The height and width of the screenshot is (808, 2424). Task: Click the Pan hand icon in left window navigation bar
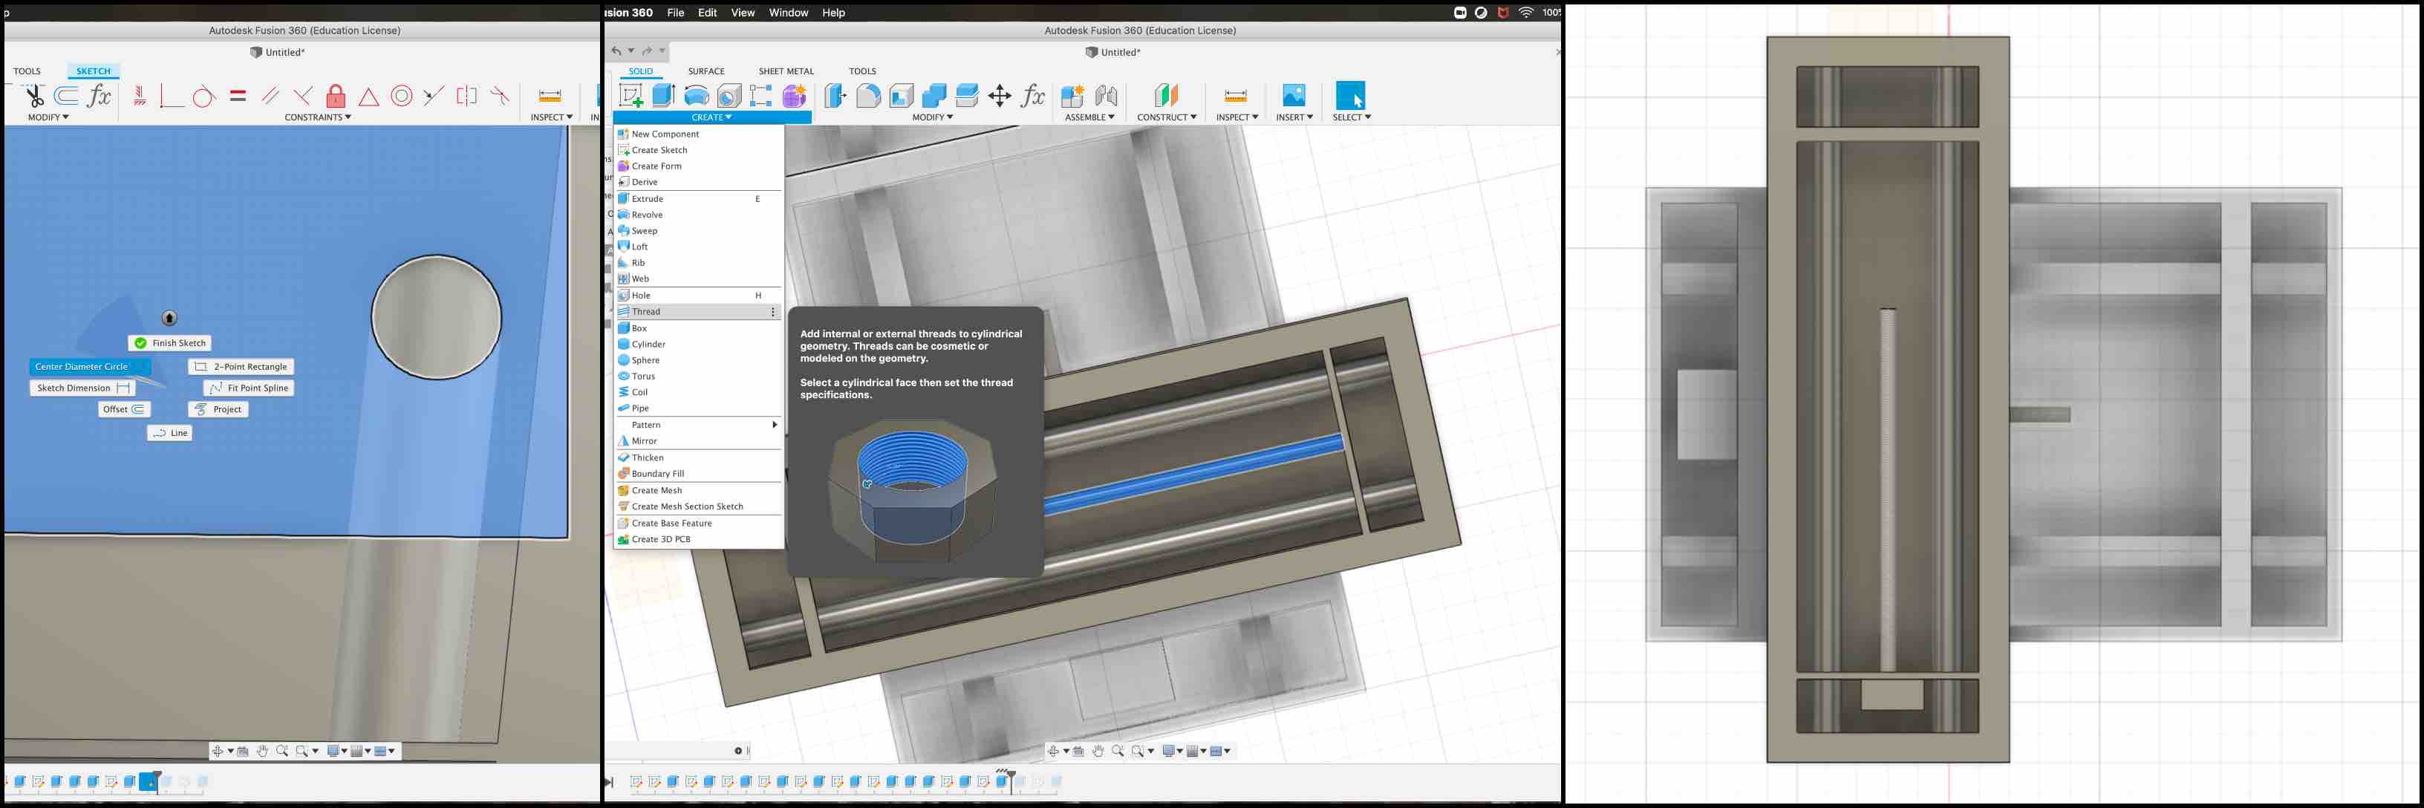click(263, 751)
